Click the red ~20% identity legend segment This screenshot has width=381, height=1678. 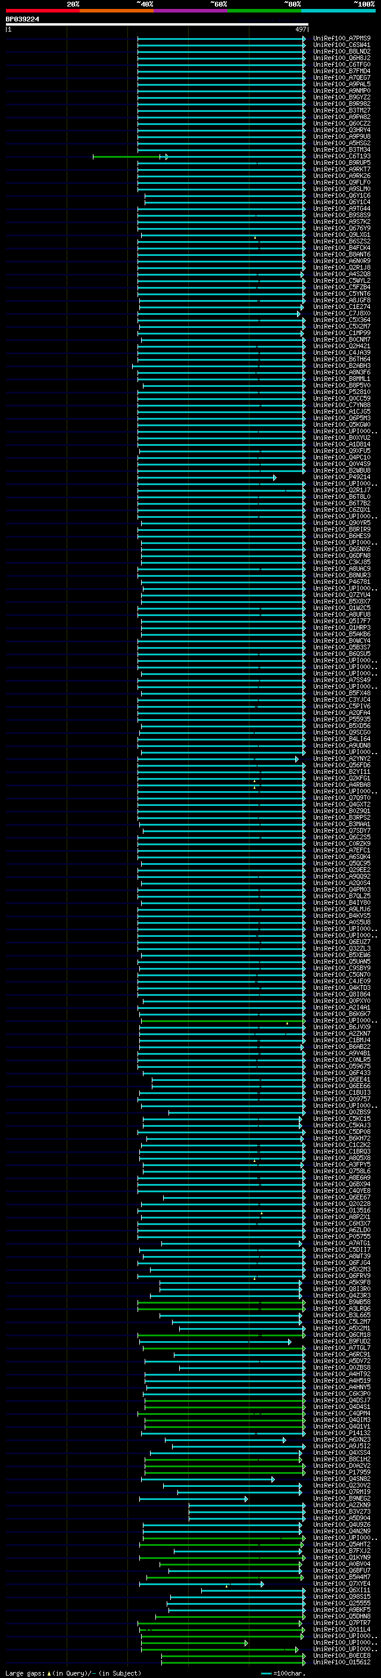(x=42, y=11)
